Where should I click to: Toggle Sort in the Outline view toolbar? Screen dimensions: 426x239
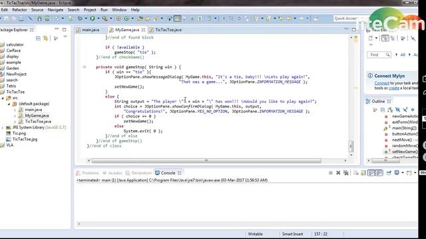[390, 110]
